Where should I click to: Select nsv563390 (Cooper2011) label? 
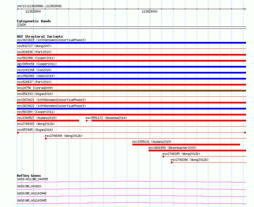36,112
